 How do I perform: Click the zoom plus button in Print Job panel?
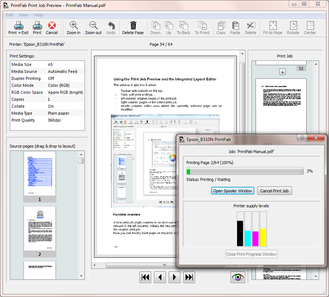pyautogui.click(x=283, y=72)
